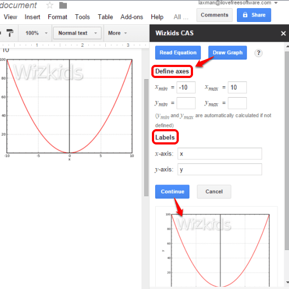The height and width of the screenshot is (289, 289).
Task: Click the x-axis label field
Action: [x=220, y=154]
